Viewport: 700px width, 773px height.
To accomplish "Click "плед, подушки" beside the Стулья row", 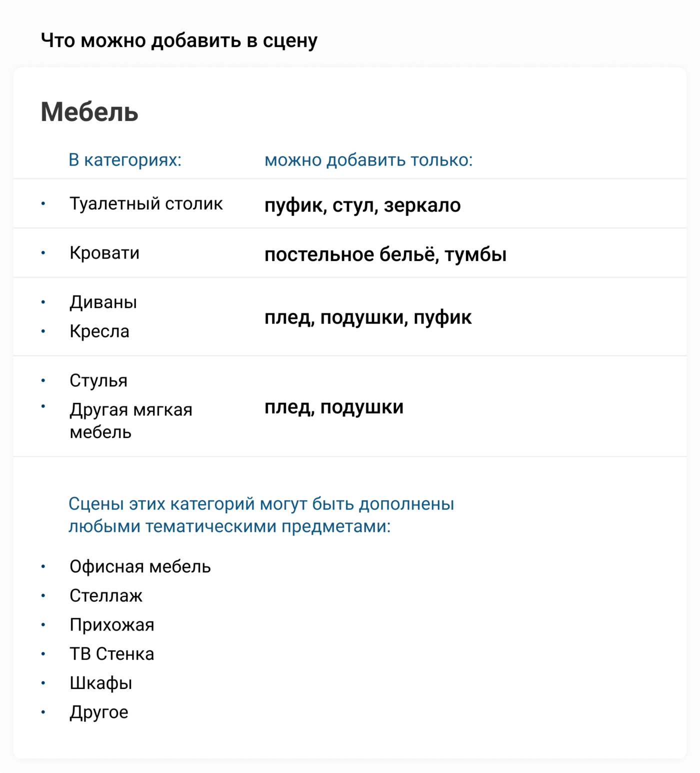I will click(x=334, y=407).
